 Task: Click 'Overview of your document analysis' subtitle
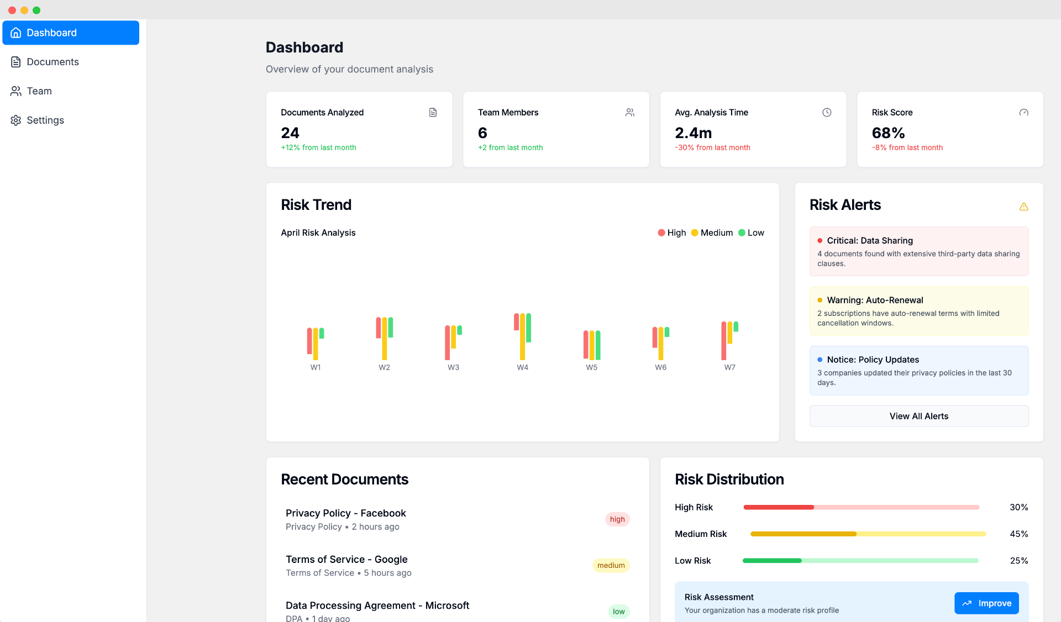349,69
